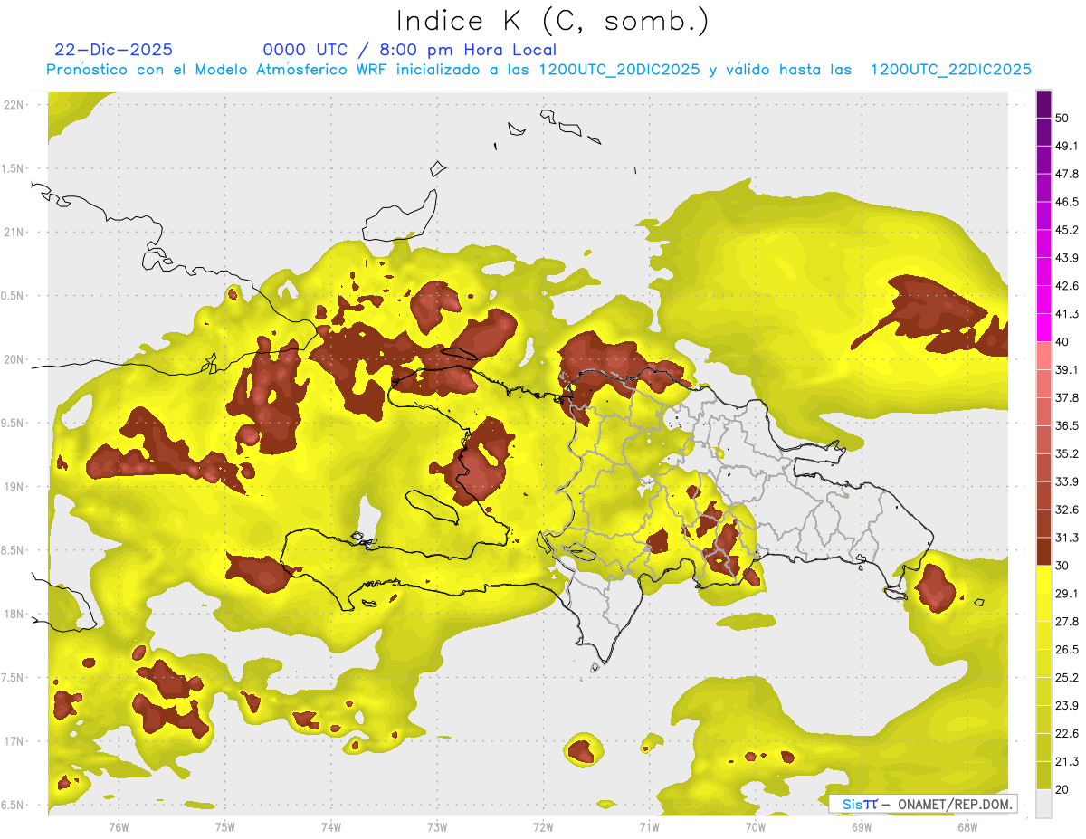
Task: Click the colorbar minimum label "20"
Action: pos(1063,790)
